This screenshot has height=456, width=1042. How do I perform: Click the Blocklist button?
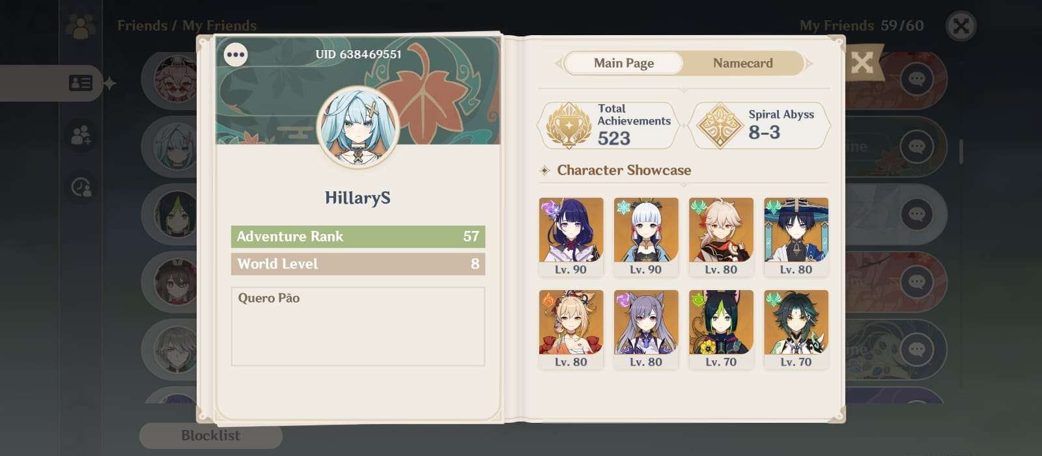click(210, 436)
